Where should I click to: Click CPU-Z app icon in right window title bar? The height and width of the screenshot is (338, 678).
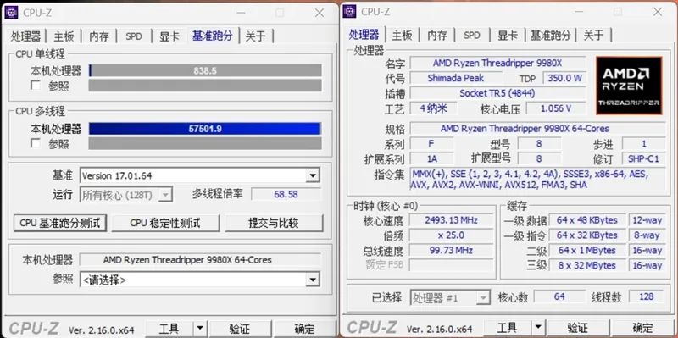pyautogui.click(x=349, y=12)
